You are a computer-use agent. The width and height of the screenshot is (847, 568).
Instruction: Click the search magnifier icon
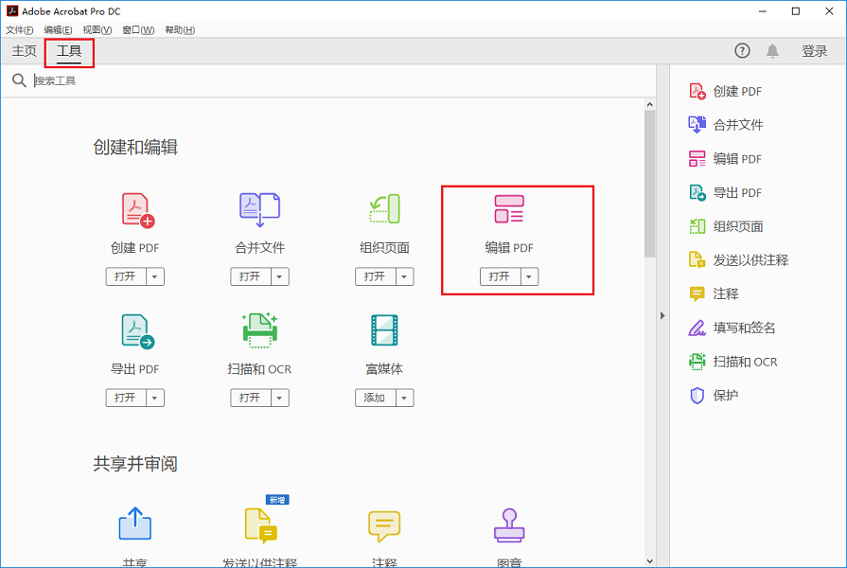(x=19, y=80)
